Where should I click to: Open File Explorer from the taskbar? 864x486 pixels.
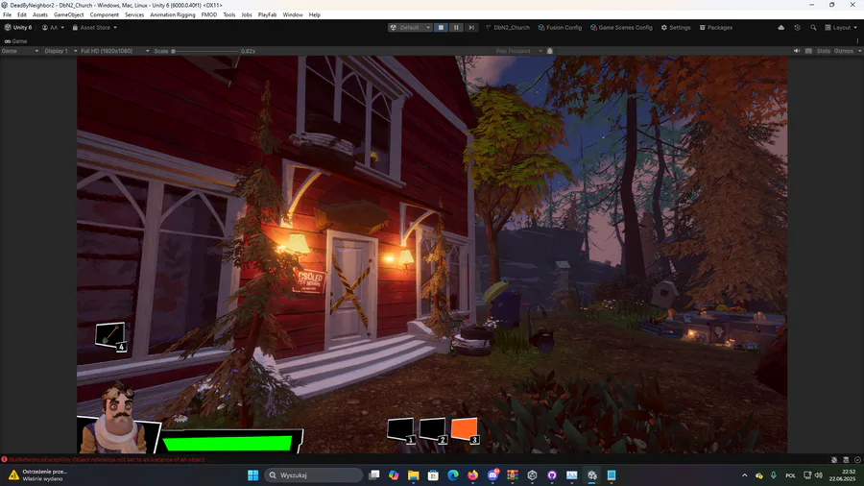[413, 475]
